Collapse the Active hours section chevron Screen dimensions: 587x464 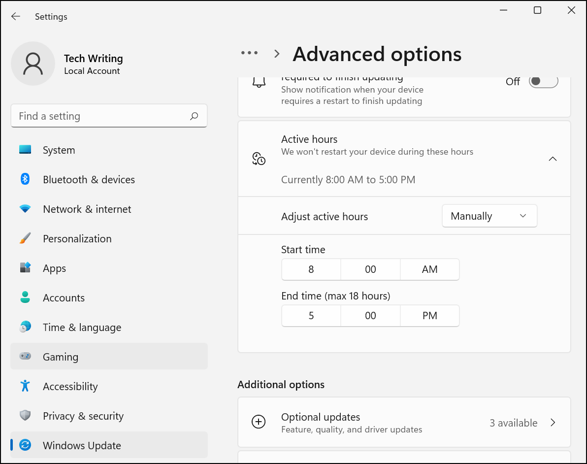553,159
